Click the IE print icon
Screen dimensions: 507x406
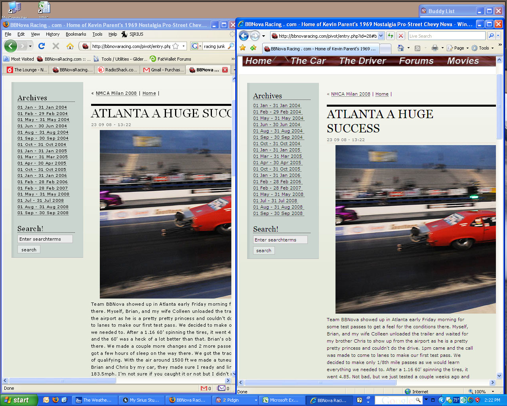tap(435, 48)
